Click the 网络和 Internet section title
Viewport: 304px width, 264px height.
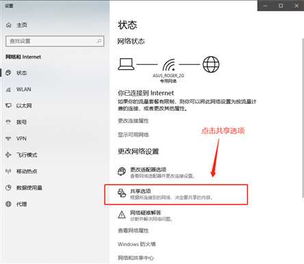click(23, 57)
